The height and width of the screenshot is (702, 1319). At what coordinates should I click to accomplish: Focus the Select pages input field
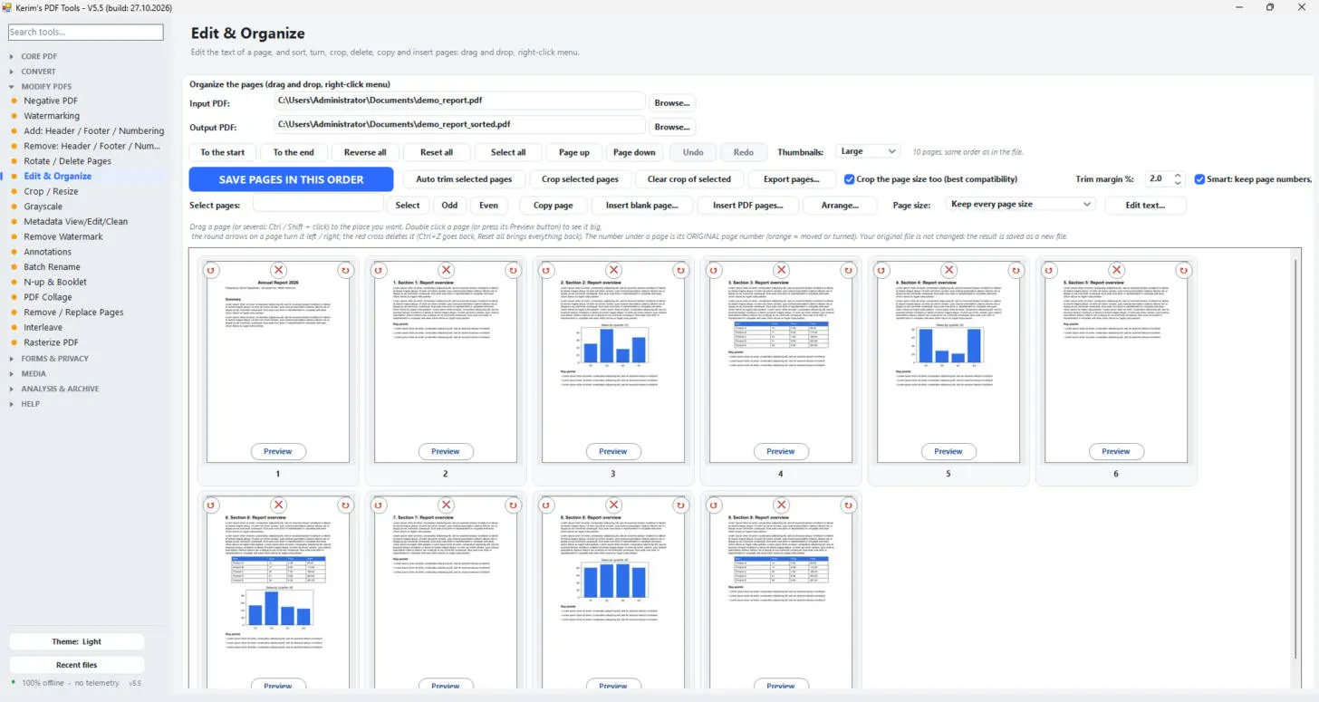pos(319,206)
